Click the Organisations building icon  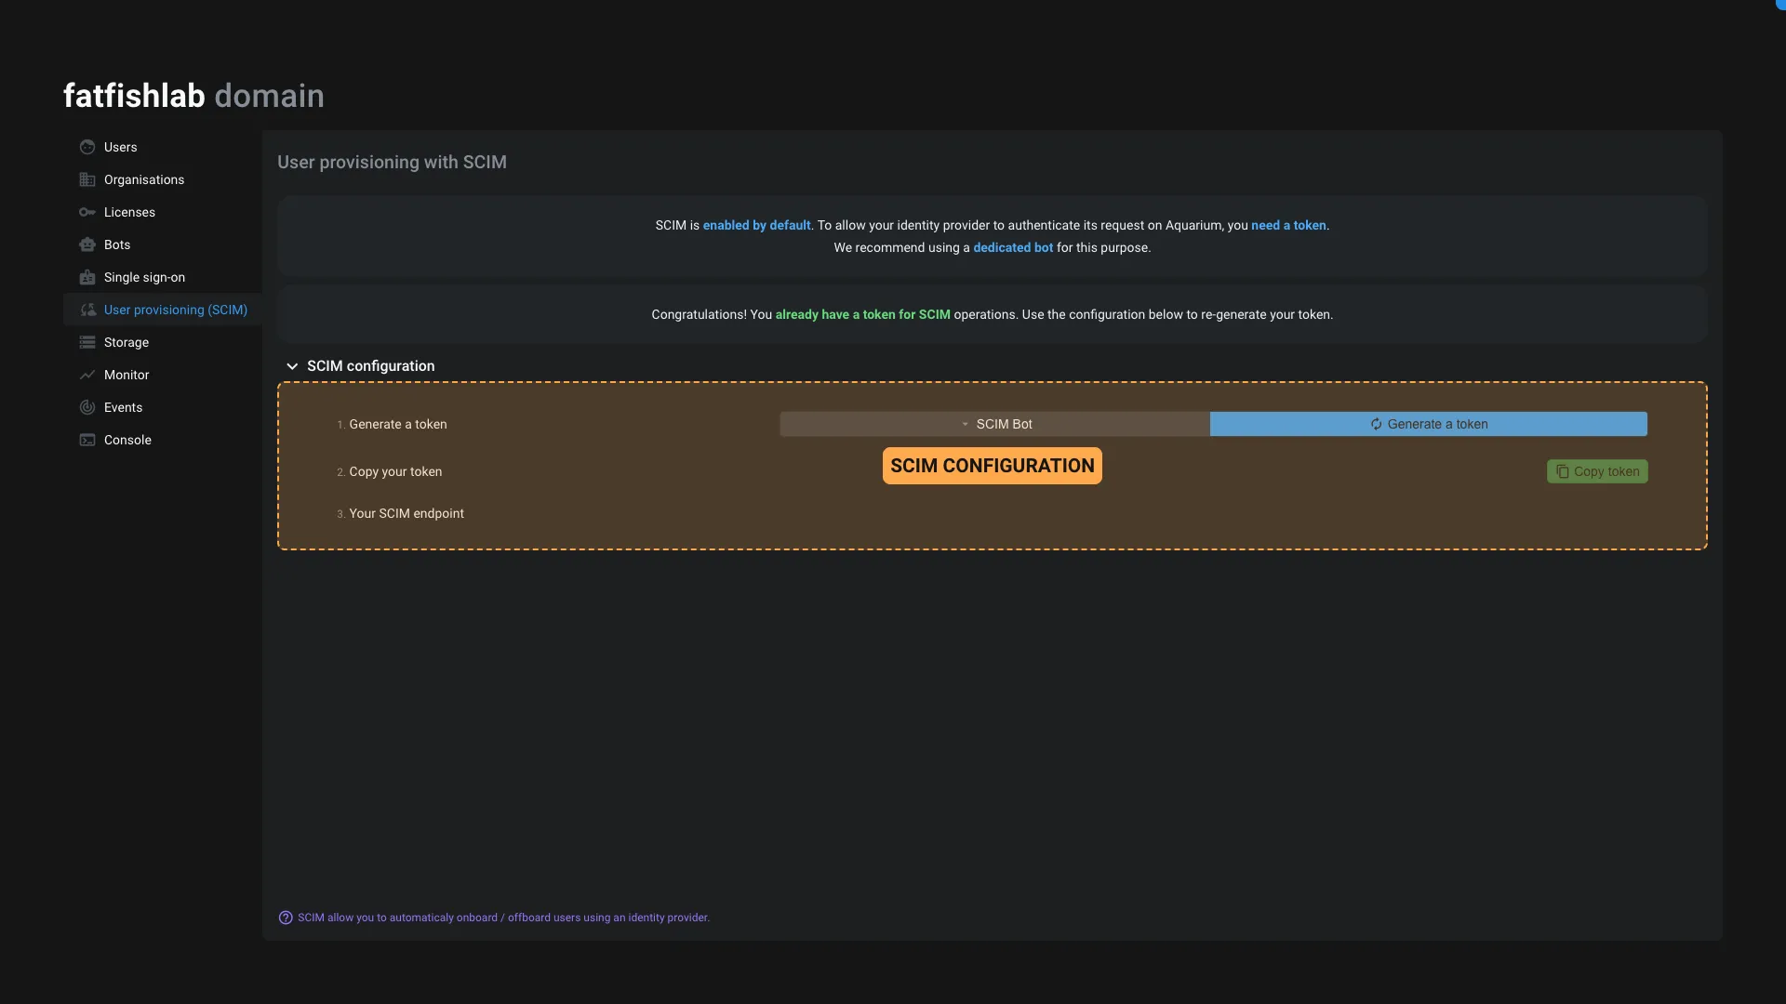tap(87, 179)
